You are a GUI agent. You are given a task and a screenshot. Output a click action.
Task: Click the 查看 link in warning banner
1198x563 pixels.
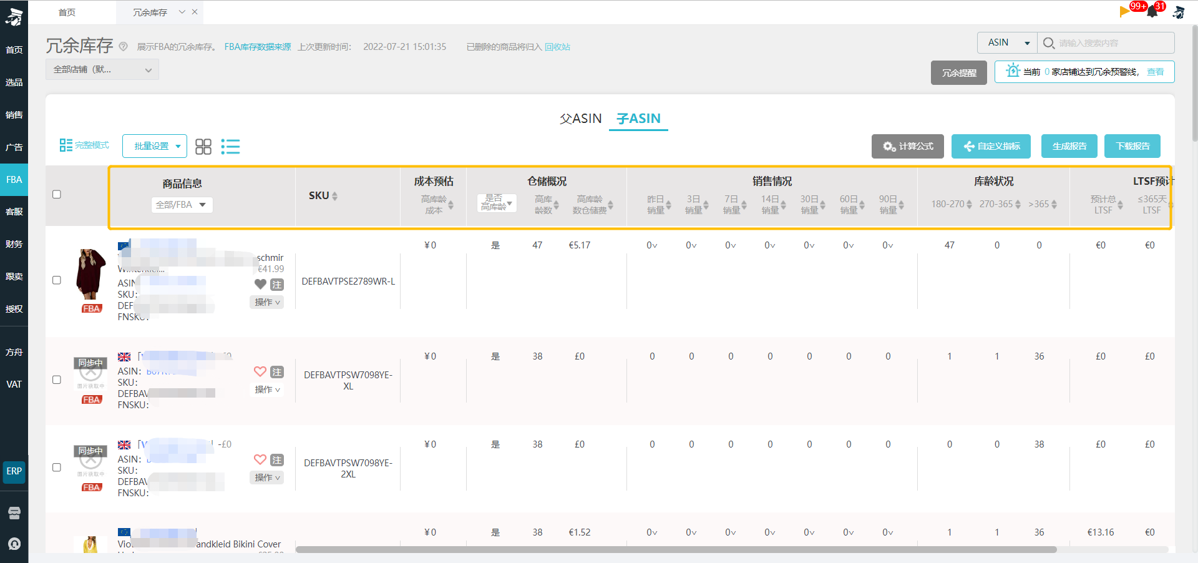[1156, 72]
